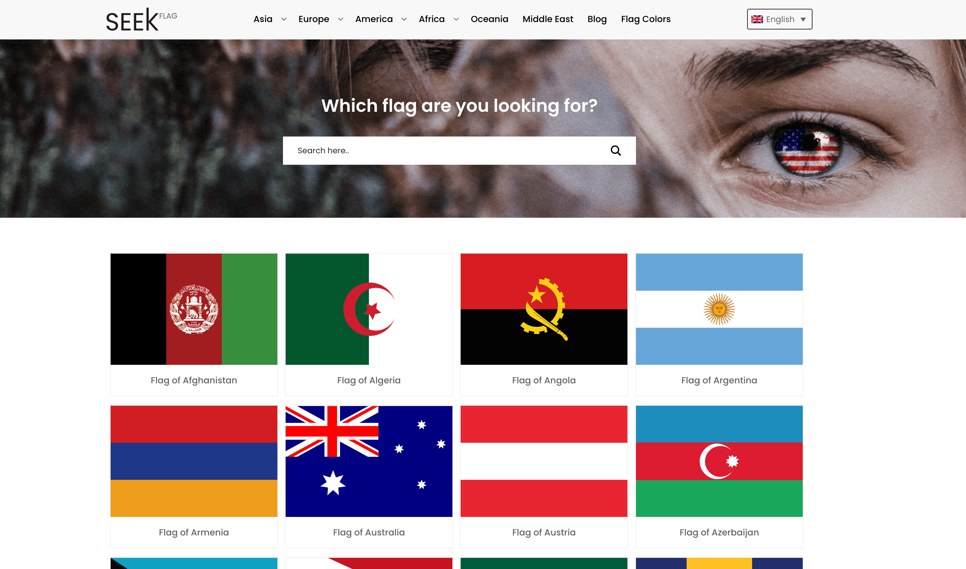966x569 pixels.
Task: Click the UK flag language icon
Action: coord(757,19)
